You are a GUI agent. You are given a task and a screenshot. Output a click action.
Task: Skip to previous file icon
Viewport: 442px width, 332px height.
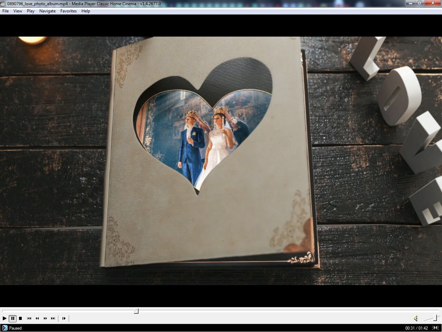[x=29, y=319]
